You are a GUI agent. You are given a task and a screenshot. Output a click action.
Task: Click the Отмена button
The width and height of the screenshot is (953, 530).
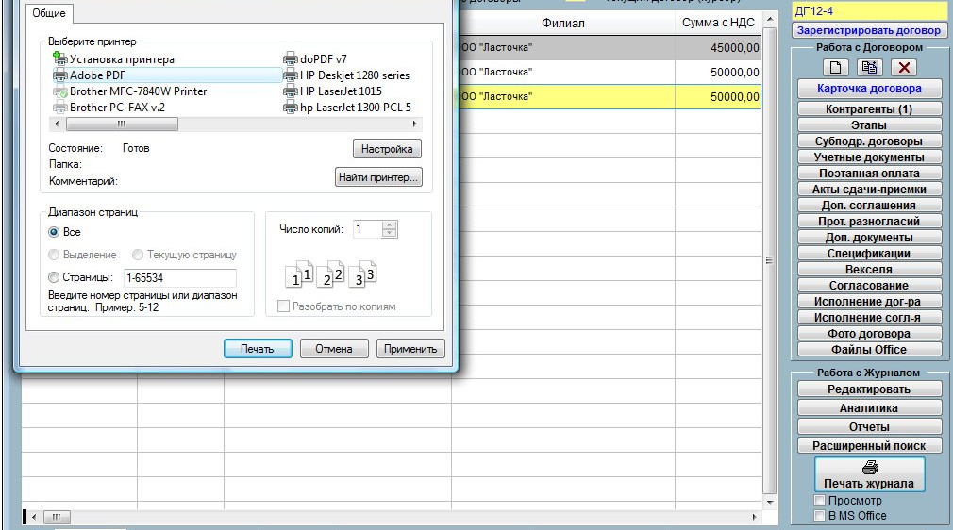[334, 349]
